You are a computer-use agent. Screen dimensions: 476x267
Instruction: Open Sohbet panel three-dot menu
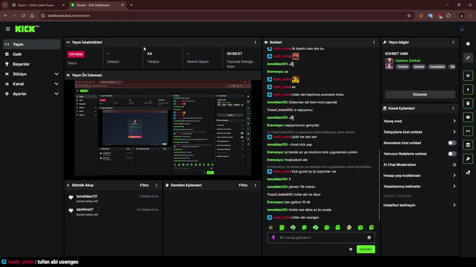[374, 42]
